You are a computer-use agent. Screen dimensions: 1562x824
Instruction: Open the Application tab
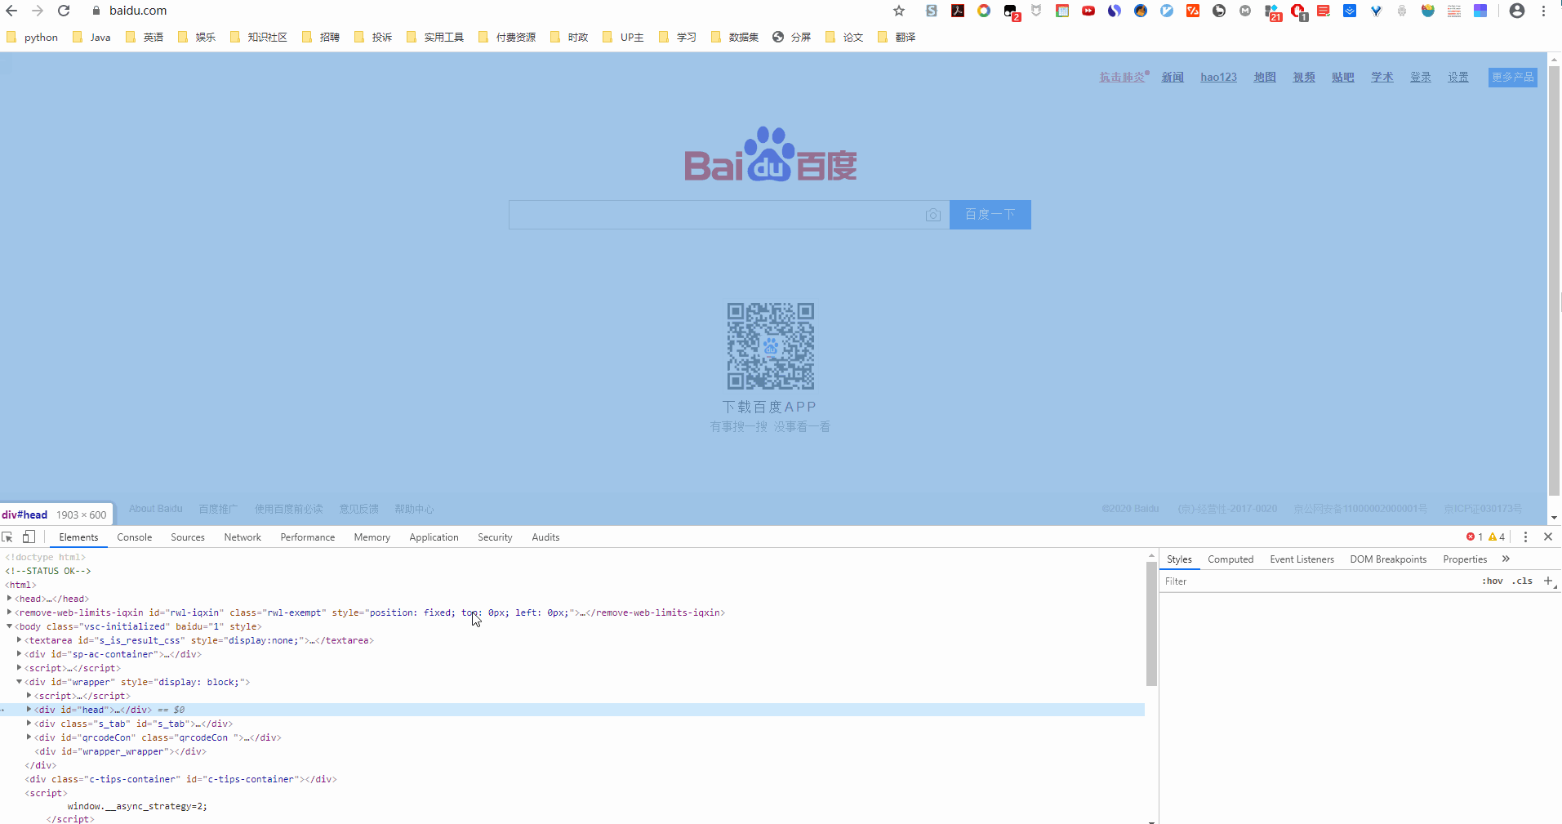pyautogui.click(x=434, y=537)
